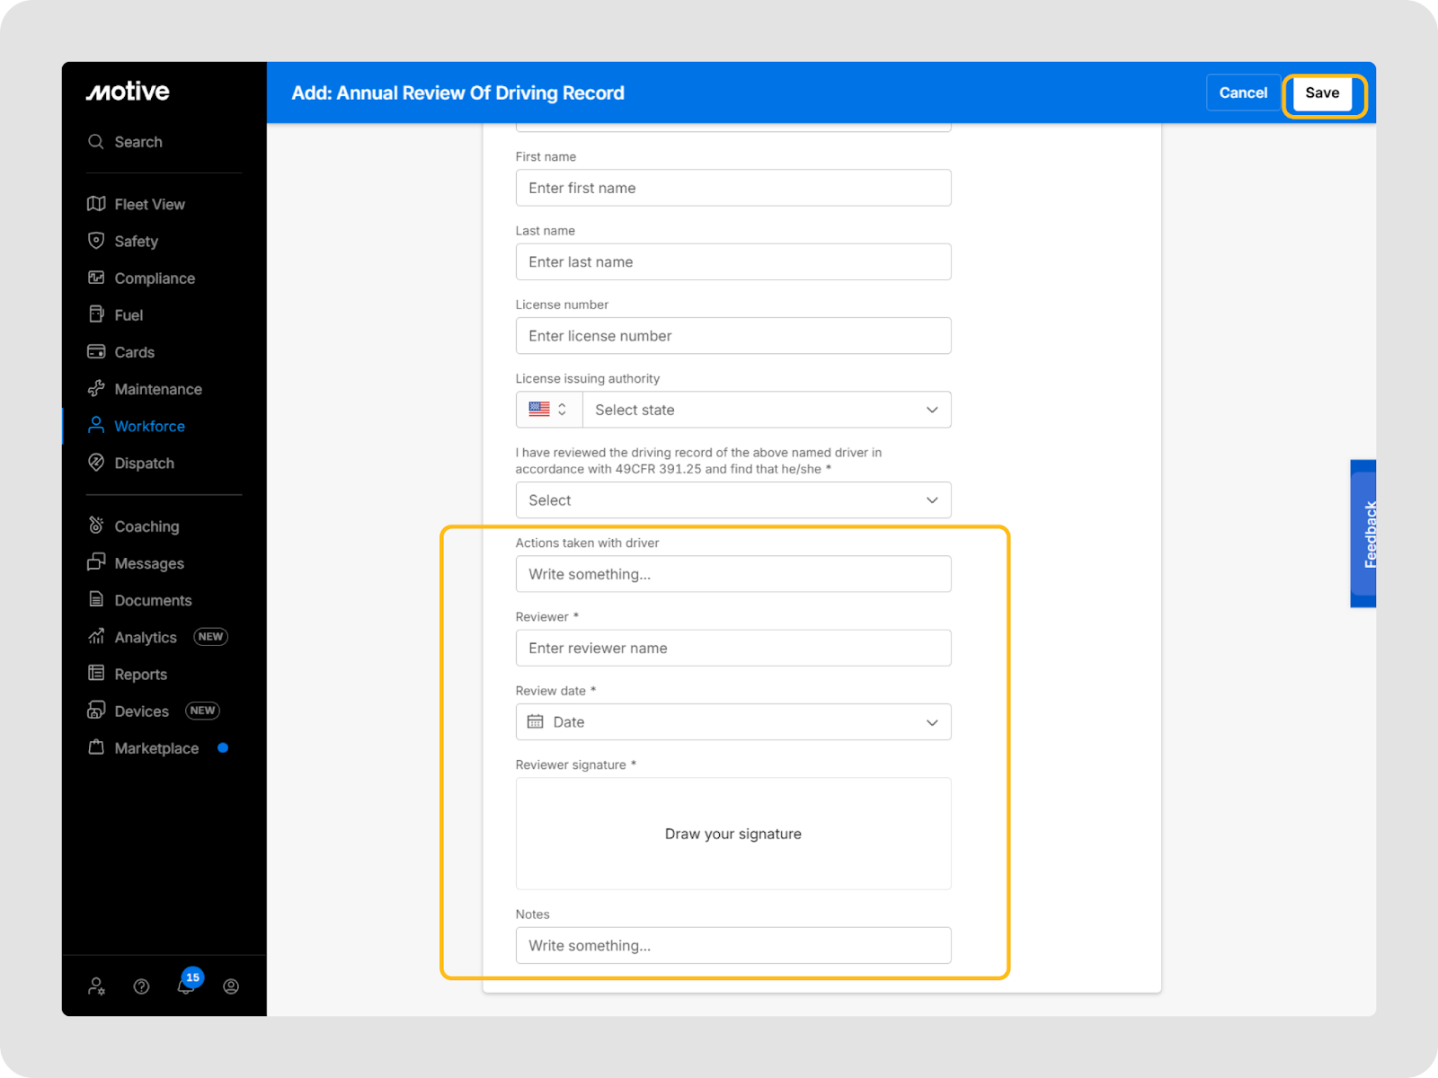
Task: Expand the Select state dropdown
Action: (766, 410)
